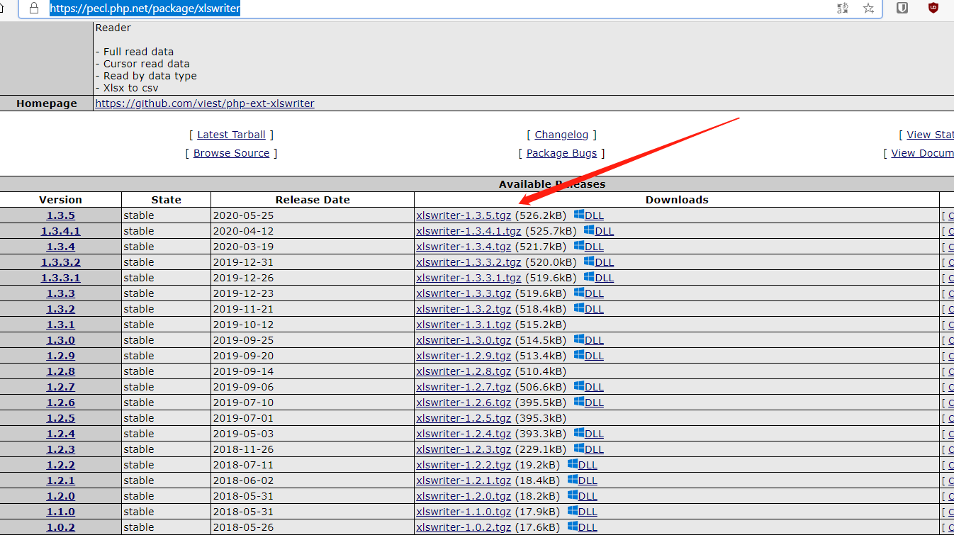Download xlswriter-1.2.6.tgz
The width and height of the screenshot is (954, 540).
[x=464, y=403]
